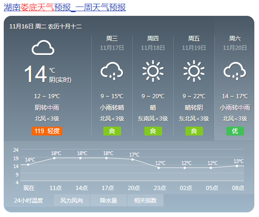Image resolution: width=259 pixels, height=217 pixels.
Task: Click the 08点 time axis label
Action: (x=238, y=188)
